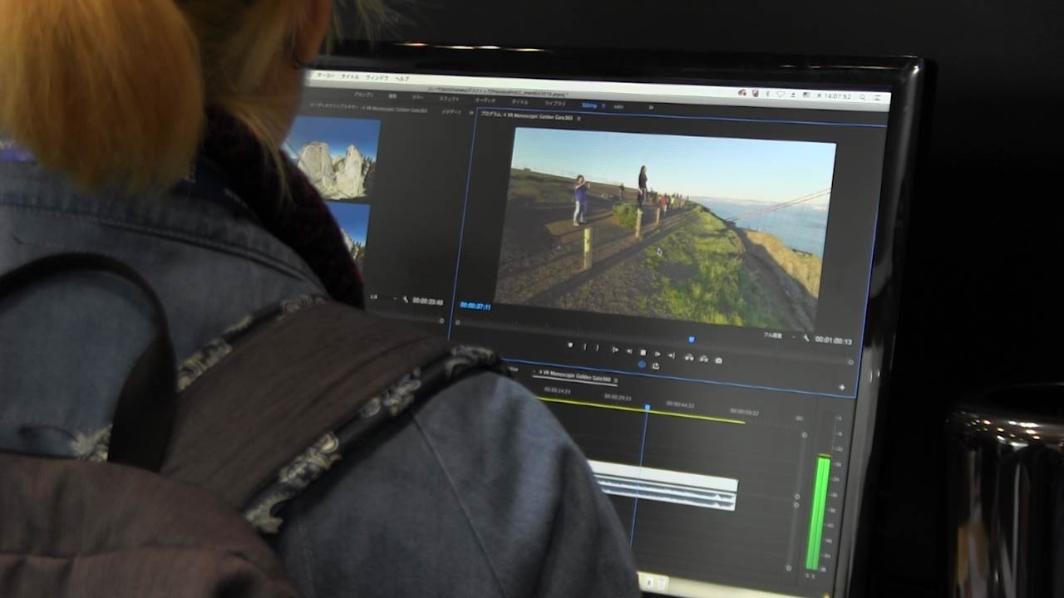Screen dimensions: 1064x598
Task: Open the Program monitor wrench settings
Action: point(806,337)
